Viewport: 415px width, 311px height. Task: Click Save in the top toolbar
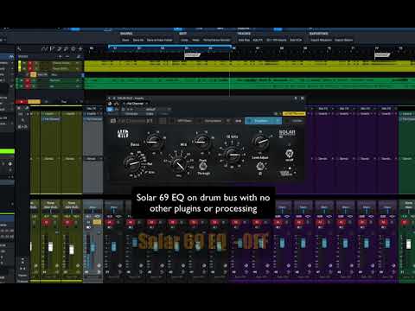[125, 40]
